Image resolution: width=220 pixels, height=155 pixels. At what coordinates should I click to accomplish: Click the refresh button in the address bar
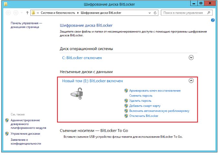coord(155,13)
